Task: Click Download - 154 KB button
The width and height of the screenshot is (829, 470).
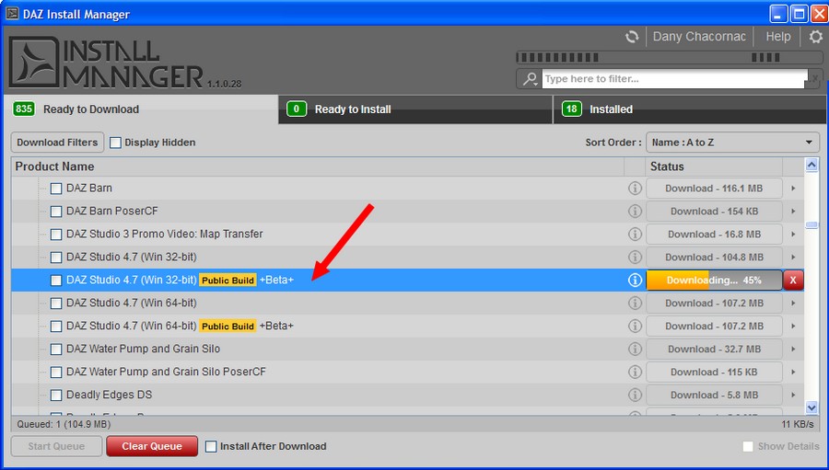Action: click(x=714, y=212)
